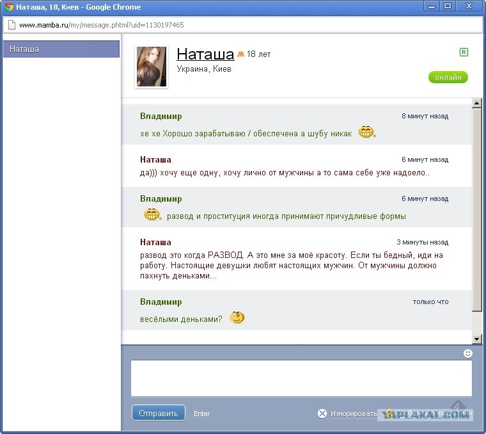Click the Игнорировать link
This screenshot has width=486, height=434.
tap(354, 414)
